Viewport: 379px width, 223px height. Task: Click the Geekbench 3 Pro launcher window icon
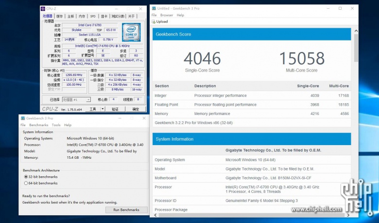point(23,118)
